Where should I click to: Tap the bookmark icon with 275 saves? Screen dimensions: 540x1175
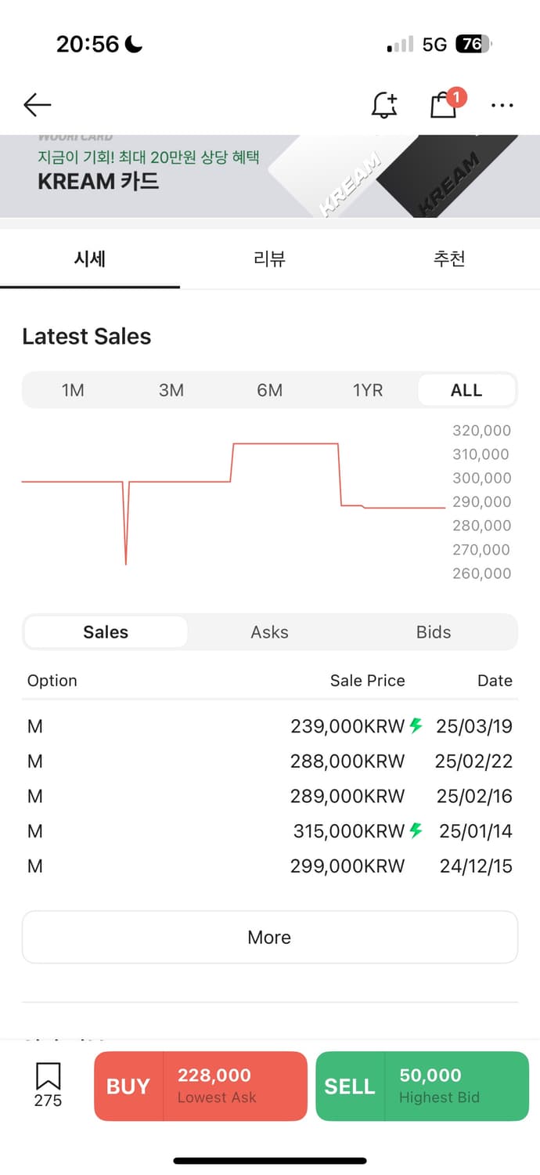point(48,1084)
